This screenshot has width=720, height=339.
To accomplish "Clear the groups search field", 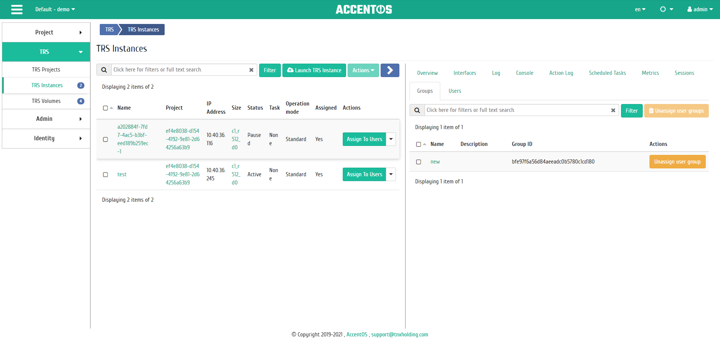I will (613, 110).
